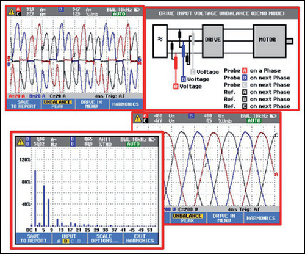Click the red Probe A icon in legend
305x254 pixels.
pos(245,71)
